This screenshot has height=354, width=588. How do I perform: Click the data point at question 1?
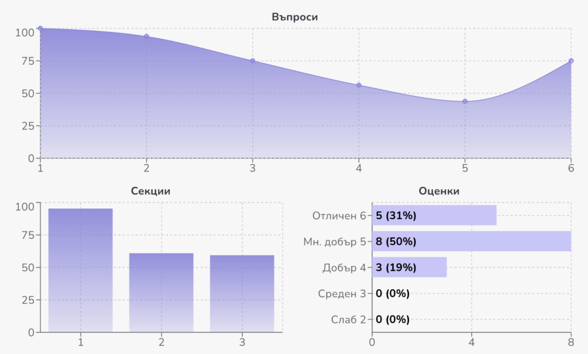pos(40,28)
